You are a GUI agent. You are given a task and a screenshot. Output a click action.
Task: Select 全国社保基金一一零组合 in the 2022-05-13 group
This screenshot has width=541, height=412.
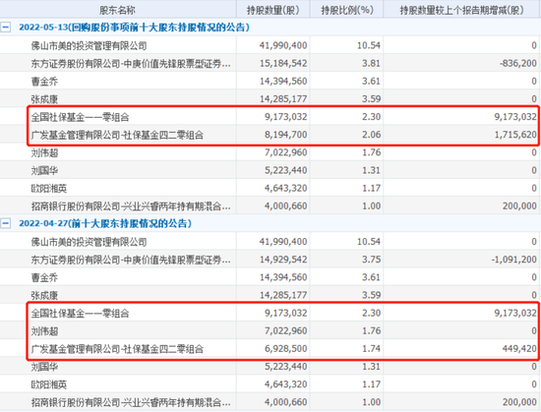pos(80,117)
